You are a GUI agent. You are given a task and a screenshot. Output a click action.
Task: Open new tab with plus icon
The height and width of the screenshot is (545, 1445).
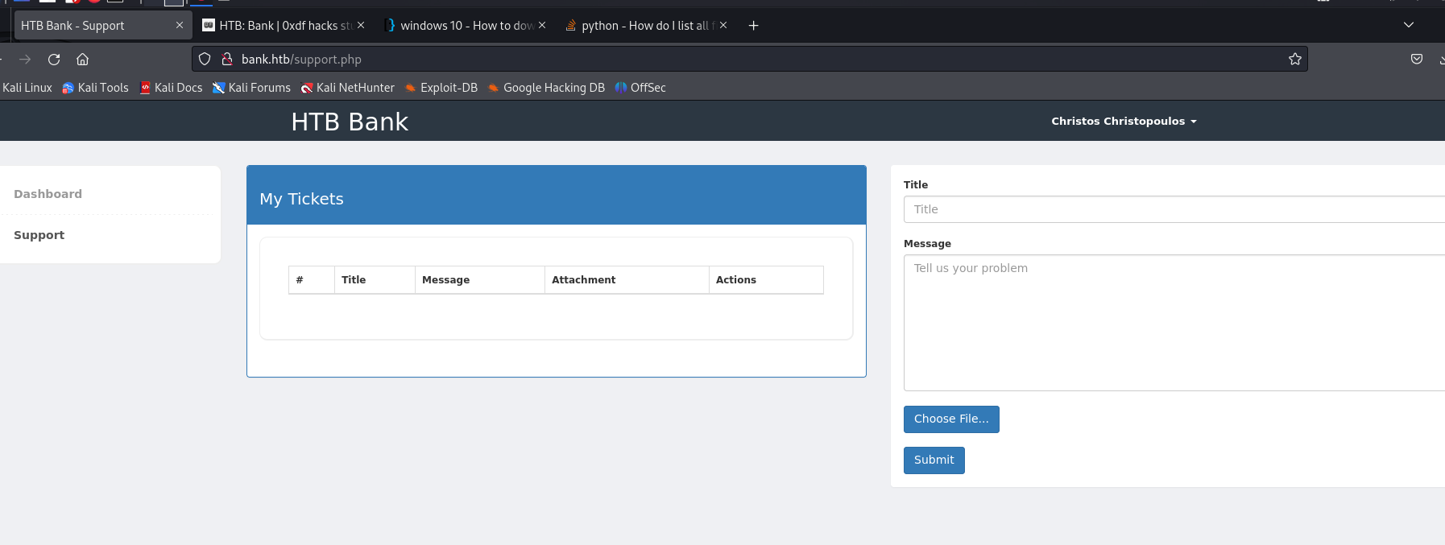point(753,26)
